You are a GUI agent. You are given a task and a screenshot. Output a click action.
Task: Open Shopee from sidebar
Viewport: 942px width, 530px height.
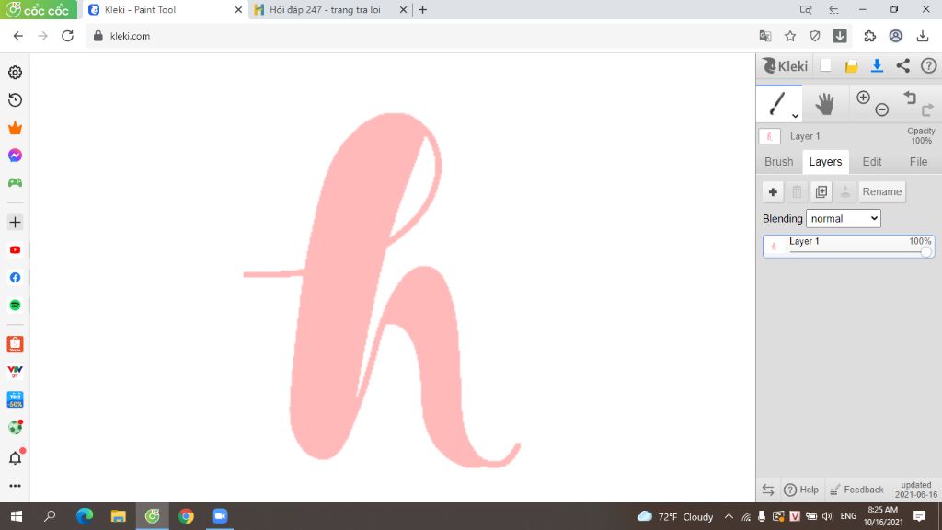click(x=15, y=344)
